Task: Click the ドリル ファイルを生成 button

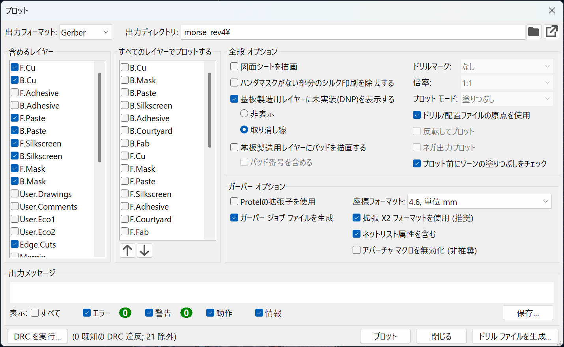Action: [x=515, y=336]
